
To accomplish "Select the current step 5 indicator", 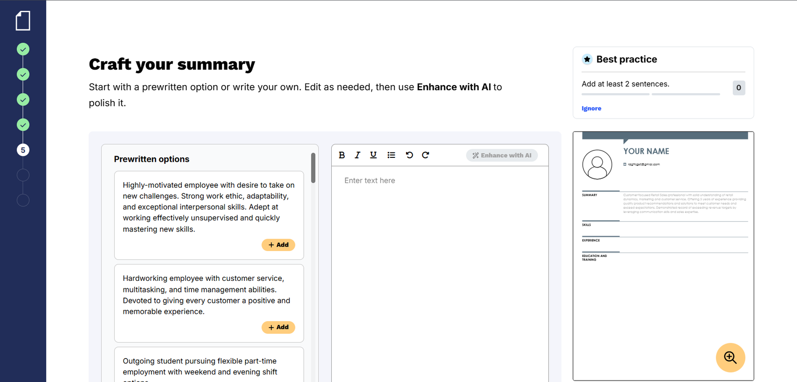I will click(23, 150).
